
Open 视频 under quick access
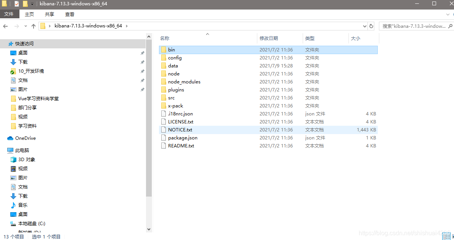(x=22, y=117)
